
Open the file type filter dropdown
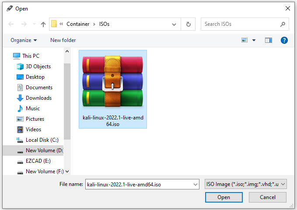tap(246, 184)
